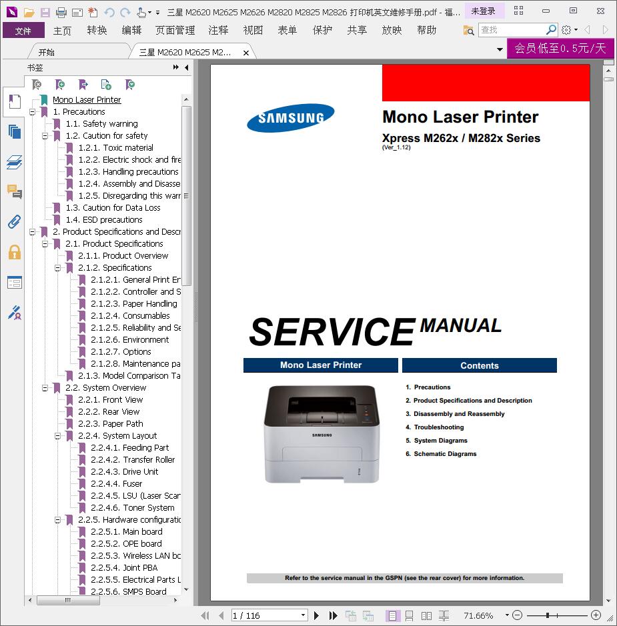Screen dimensions: 617x626
Task: Click the create new PDF icon
Action: [93, 13]
